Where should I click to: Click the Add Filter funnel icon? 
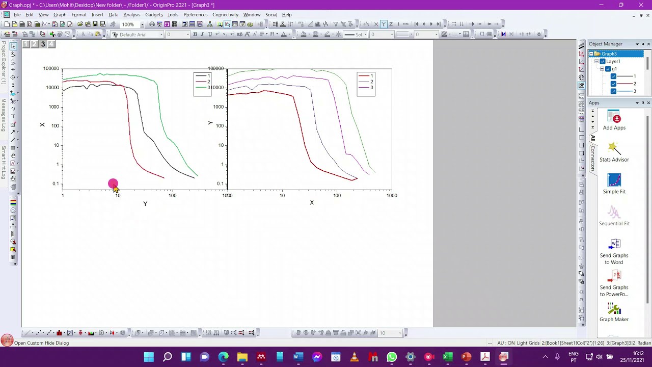point(336,24)
